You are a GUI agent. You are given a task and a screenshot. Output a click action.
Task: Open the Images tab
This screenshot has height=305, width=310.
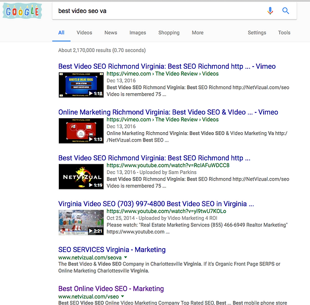[138, 33]
